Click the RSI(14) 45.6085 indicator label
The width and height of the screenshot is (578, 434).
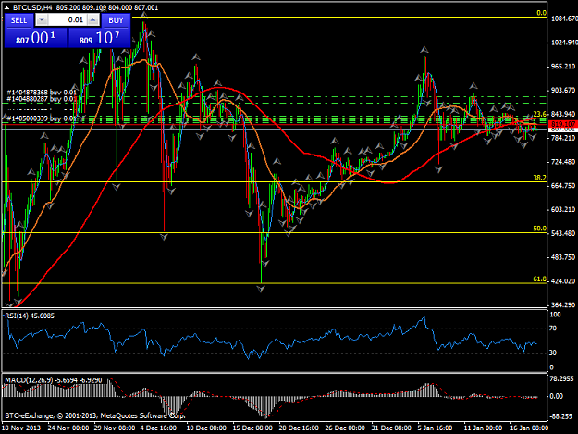30,316
